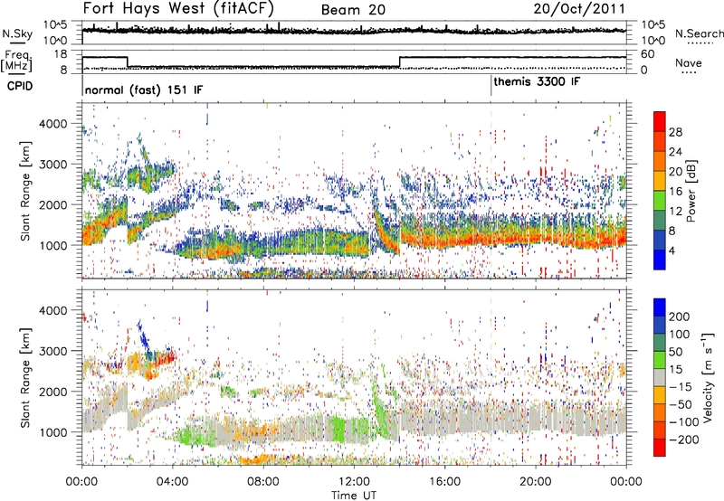
Task: Click the 'N.Search' legend label
Action: pos(699,33)
